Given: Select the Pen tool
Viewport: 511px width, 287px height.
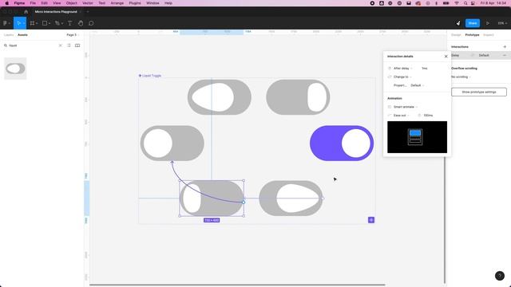Looking at the screenshot, I should click(x=57, y=23).
